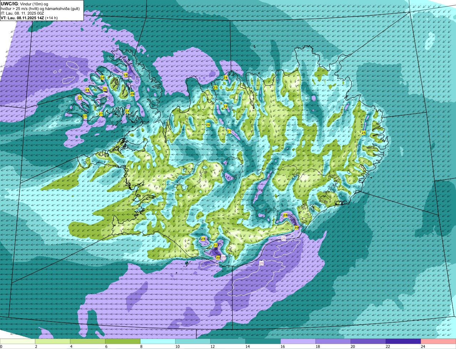Click the 2–4 m/s light yellow-green legend swatch
Image resolution: width=456 pixels, height=349 pixels.
pos(53,341)
